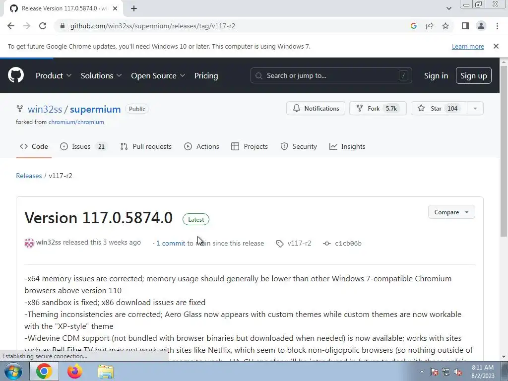Switch to the Insights tab
508x381 pixels.
pyautogui.click(x=347, y=146)
